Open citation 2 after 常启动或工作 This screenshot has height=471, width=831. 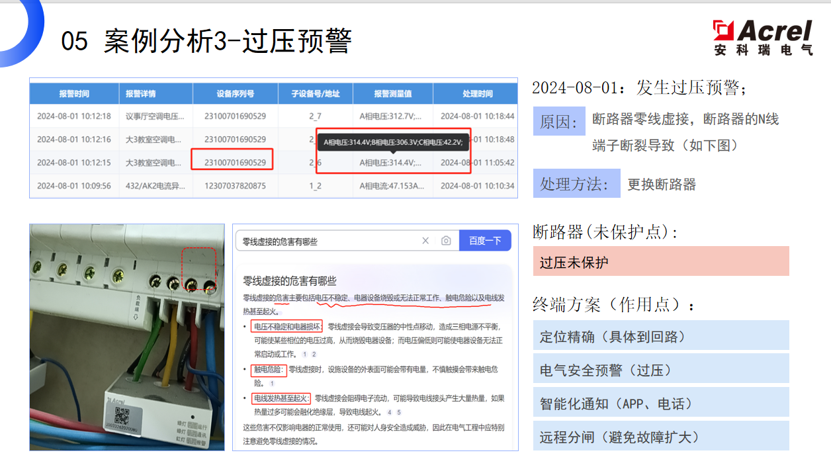pyautogui.click(x=314, y=355)
